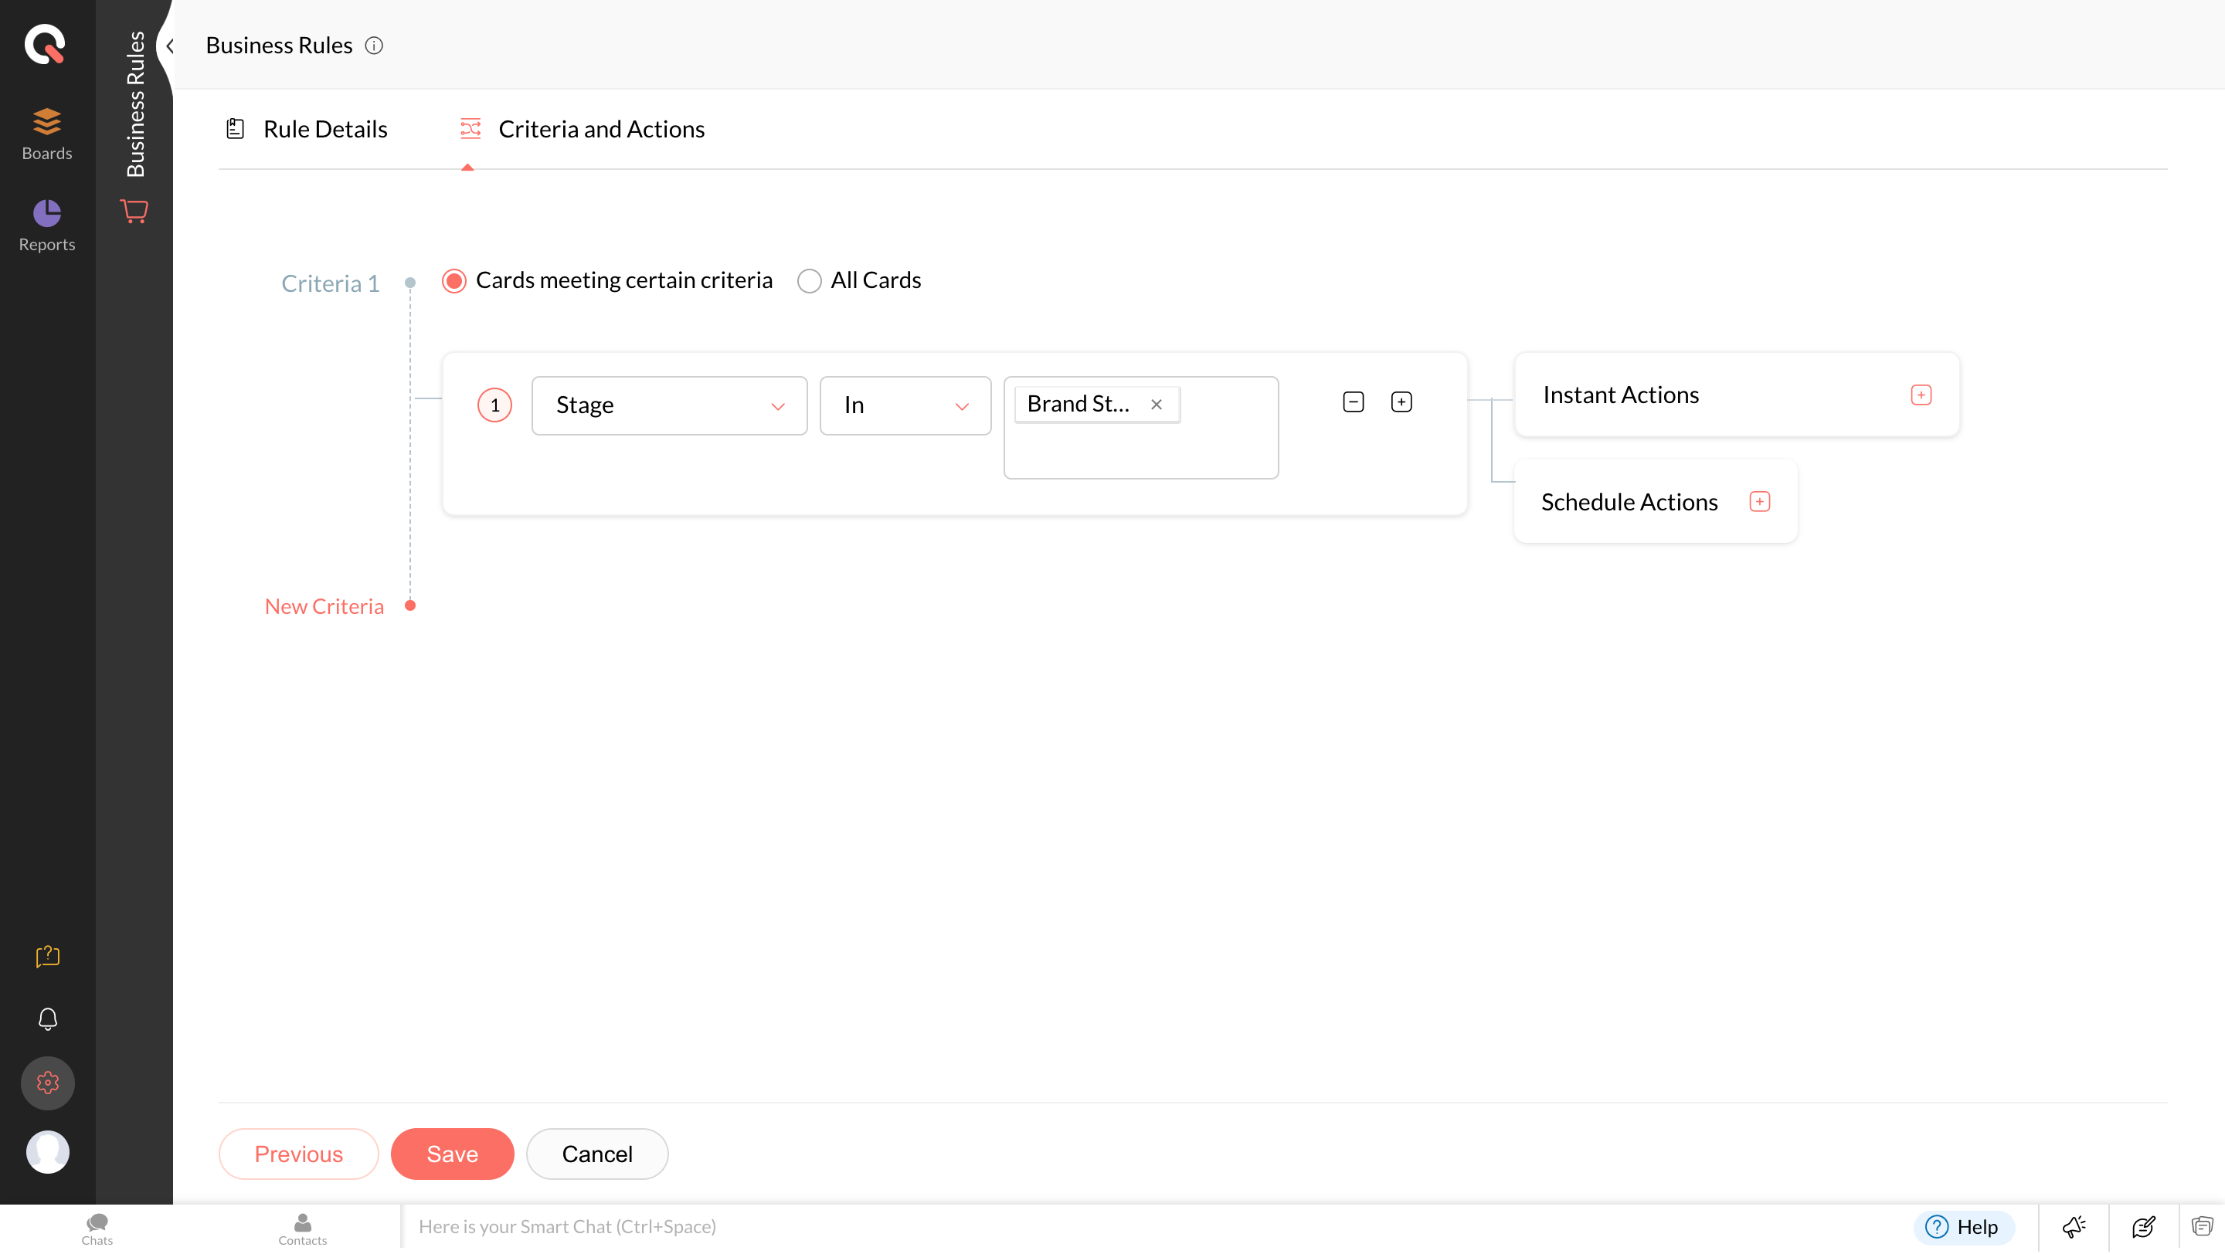
Task: Click the shopping cart icon
Action: pos(134,211)
